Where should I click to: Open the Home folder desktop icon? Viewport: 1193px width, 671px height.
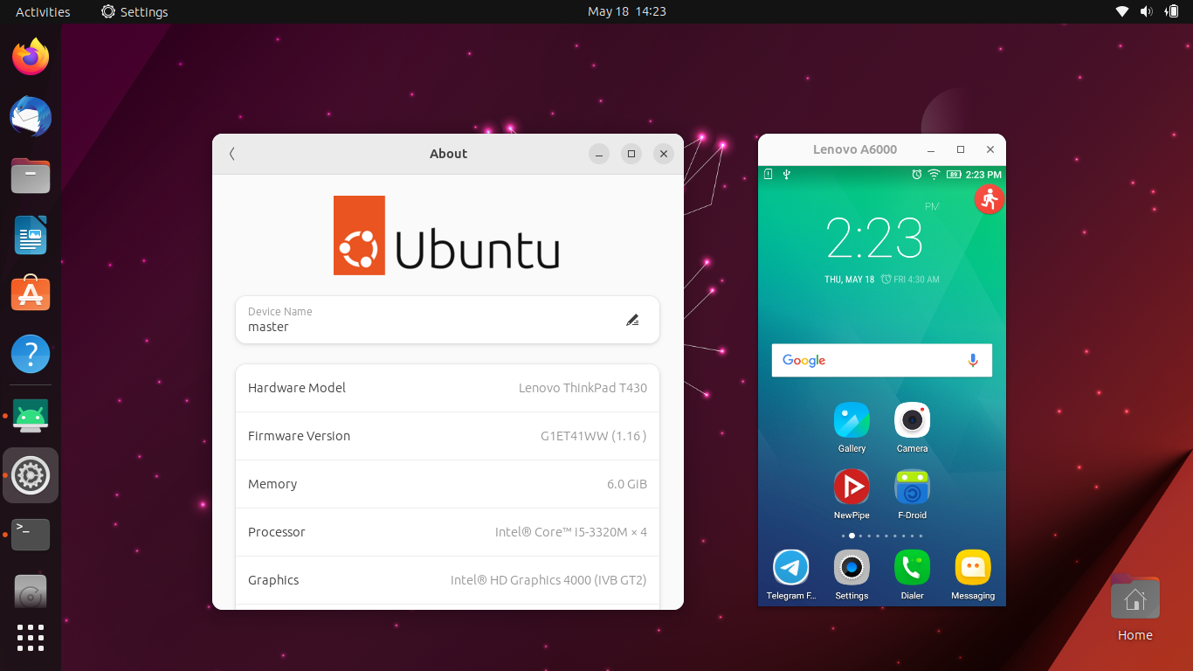(1134, 608)
